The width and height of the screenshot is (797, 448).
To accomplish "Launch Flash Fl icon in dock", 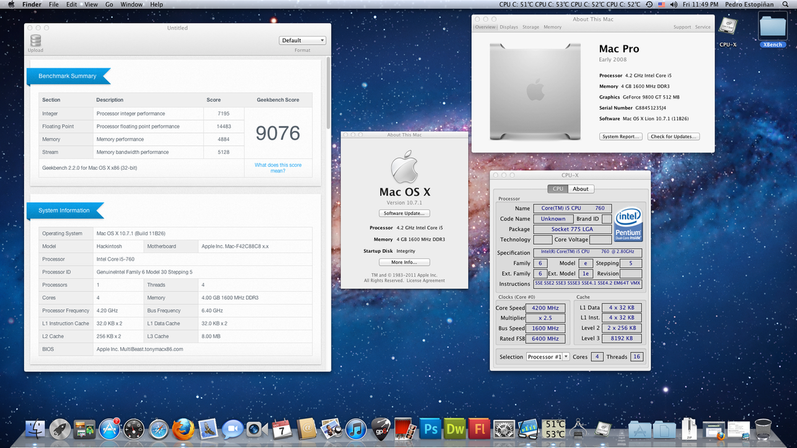I will (478, 429).
